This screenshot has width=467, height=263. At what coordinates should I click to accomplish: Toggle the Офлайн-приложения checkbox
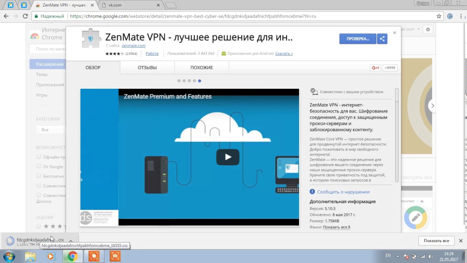[39, 157]
